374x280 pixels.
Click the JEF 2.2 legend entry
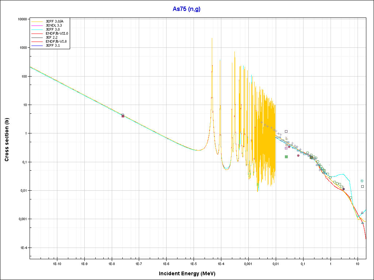(51, 37)
